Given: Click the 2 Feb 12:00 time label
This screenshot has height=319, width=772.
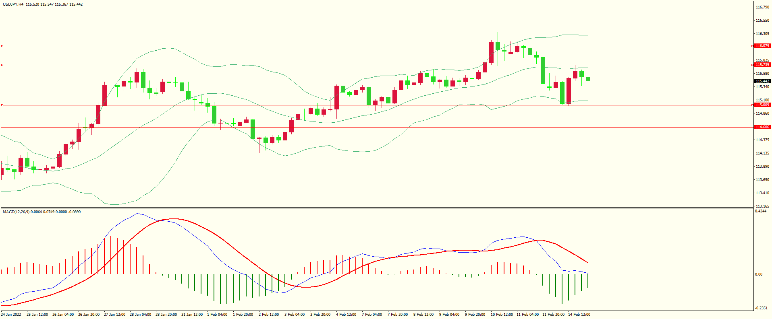Looking at the screenshot, I should [269, 315].
